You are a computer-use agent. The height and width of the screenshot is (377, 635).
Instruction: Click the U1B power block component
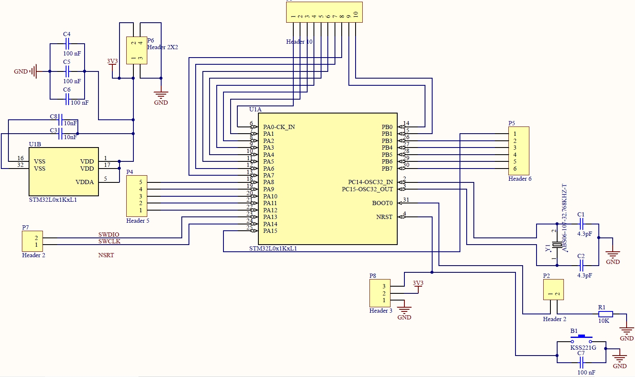point(64,171)
